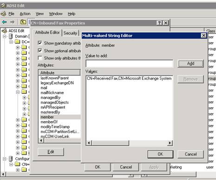Click the Remove button in String Editor
216x180 pixels.
pyautogui.click(x=190, y=79)
